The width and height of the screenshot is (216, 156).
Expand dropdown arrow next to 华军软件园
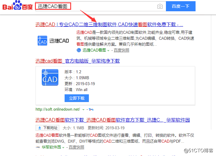coord(63,148)
